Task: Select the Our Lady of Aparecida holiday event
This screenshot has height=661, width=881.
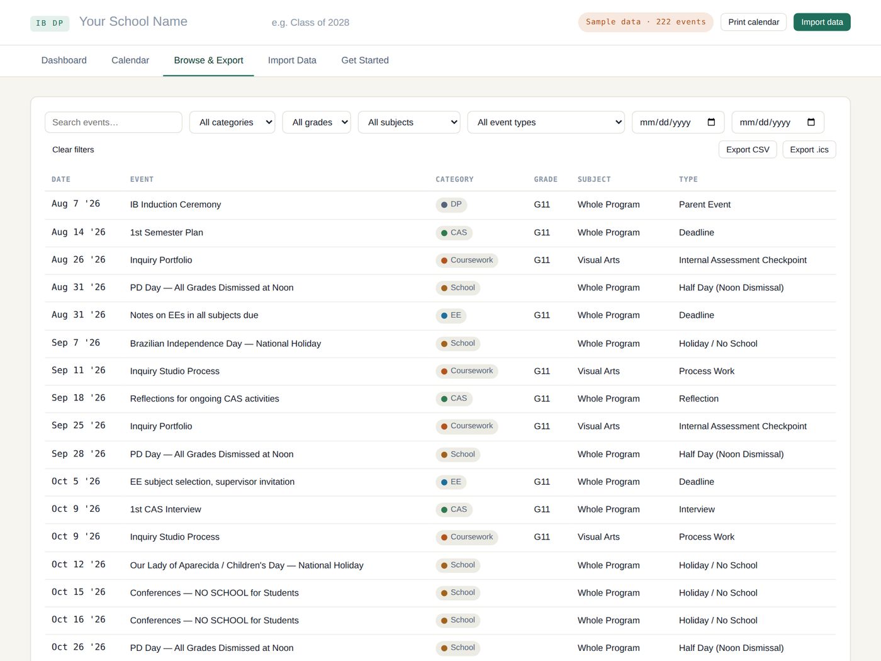Action: [x=247, y=565]
